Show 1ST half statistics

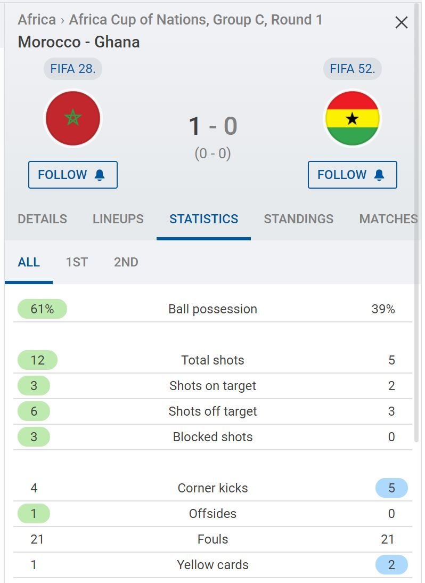click(77, 262)
